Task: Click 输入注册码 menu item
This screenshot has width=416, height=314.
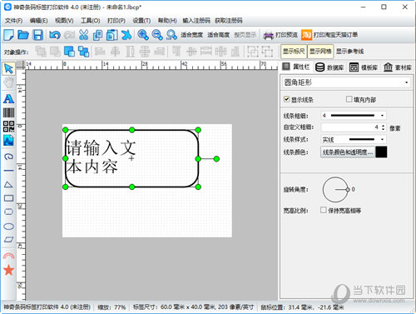Action: (x=196, y=21)
